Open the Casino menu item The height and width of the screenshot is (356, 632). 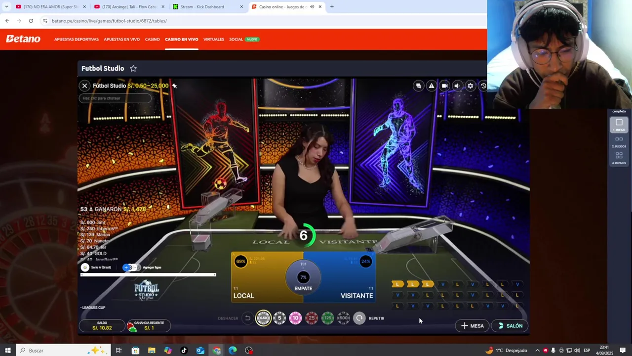click(152, 39)
